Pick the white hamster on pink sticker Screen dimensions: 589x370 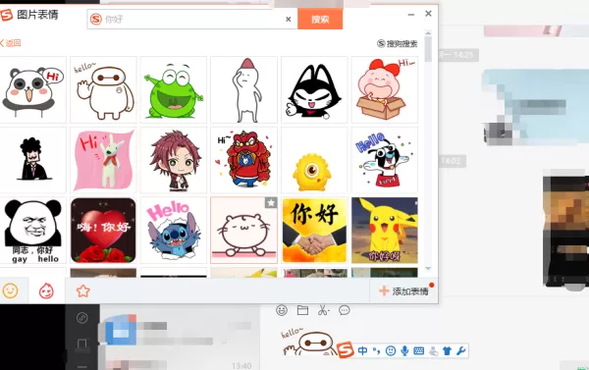243,231
